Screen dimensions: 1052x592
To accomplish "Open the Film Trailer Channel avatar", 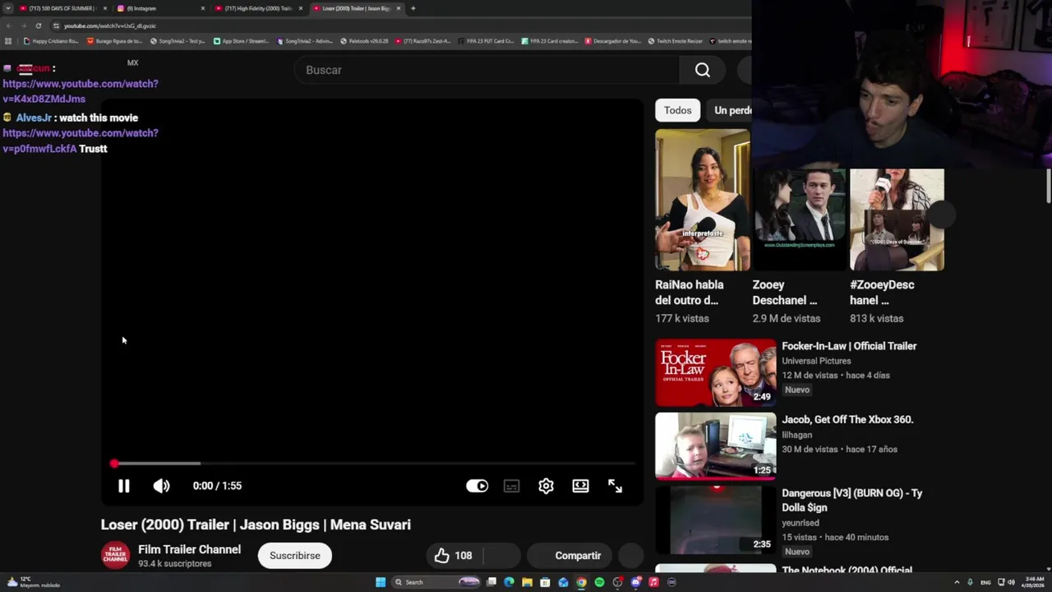I will point(115,555).
